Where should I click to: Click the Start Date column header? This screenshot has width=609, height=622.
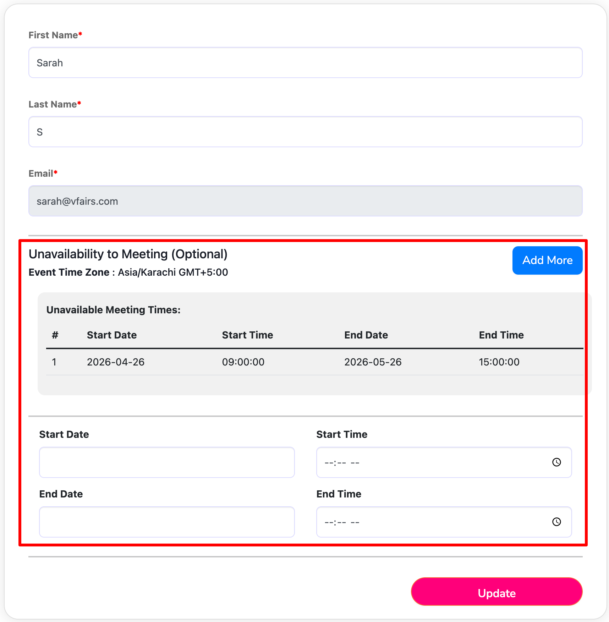coord(112,335)
